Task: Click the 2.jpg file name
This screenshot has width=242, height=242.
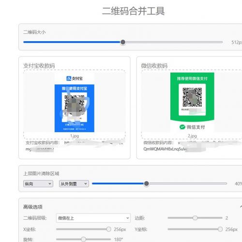Action: pos(192,136)
